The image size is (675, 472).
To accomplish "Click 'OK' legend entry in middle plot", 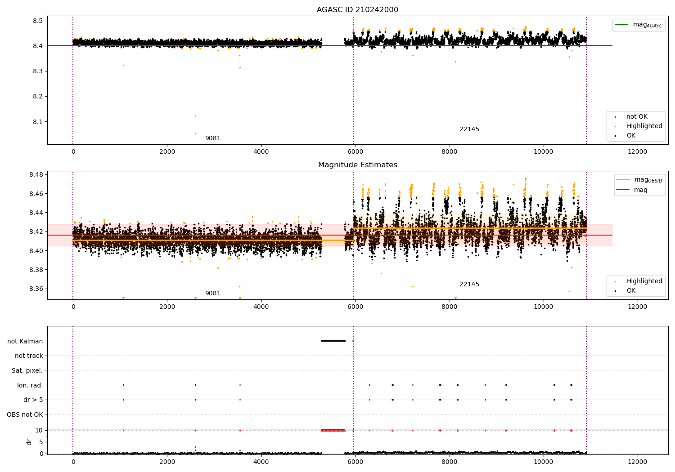I will coord(631,291).
